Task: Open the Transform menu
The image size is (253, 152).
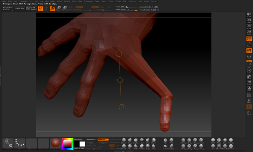Action: 132,1
